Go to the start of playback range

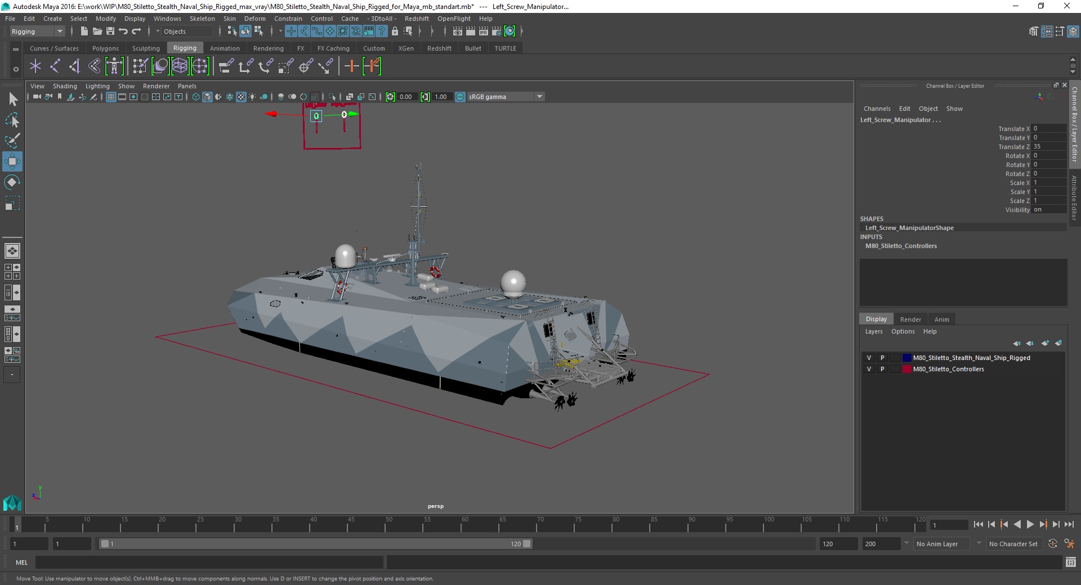point(979,524)
